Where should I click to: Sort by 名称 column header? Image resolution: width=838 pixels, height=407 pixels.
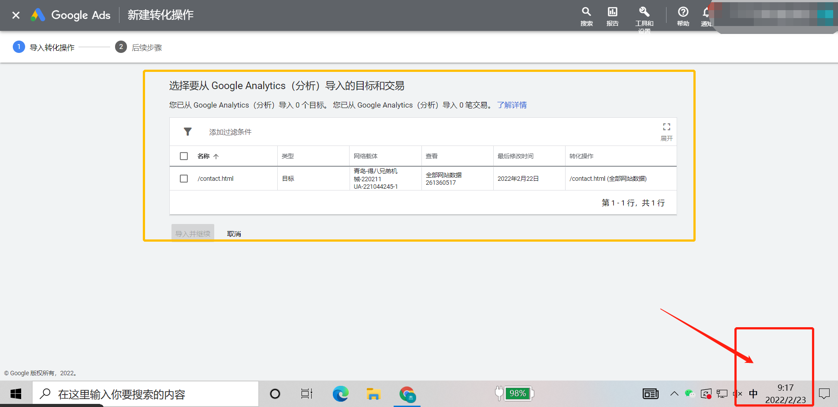208,156
